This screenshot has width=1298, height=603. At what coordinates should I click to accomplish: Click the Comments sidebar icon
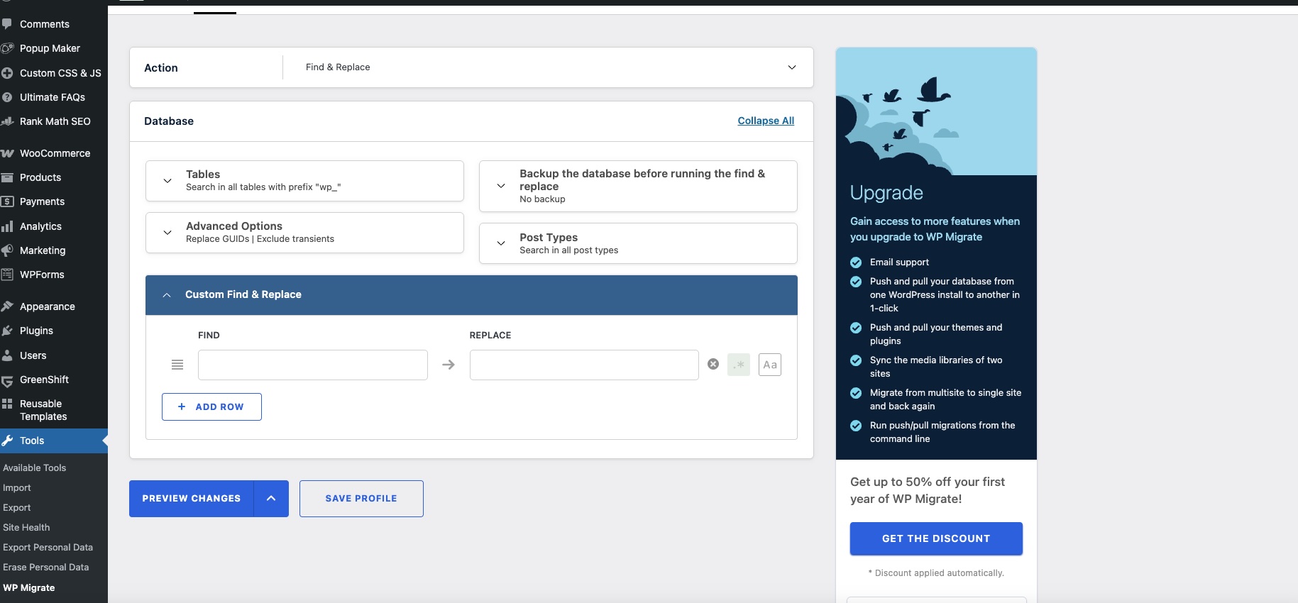click(7, 24)
